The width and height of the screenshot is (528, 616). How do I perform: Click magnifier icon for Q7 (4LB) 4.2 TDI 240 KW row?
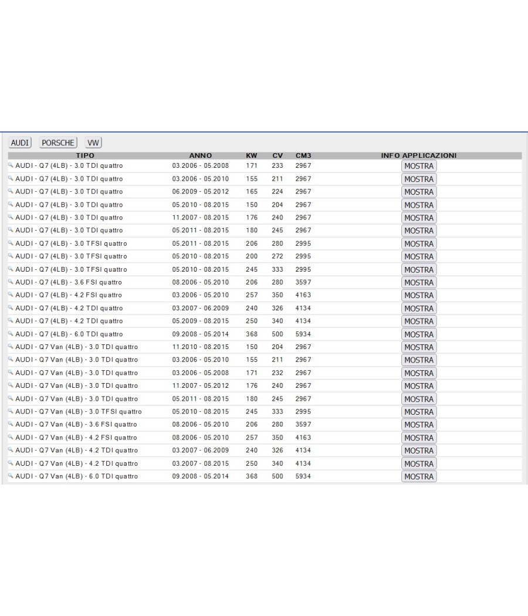11,308
